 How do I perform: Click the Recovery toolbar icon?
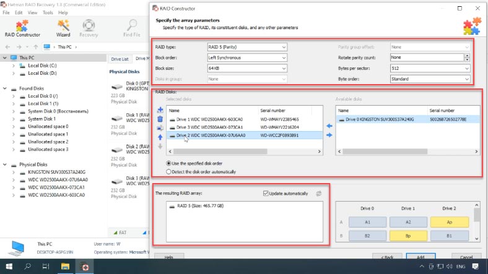point(89,28)
